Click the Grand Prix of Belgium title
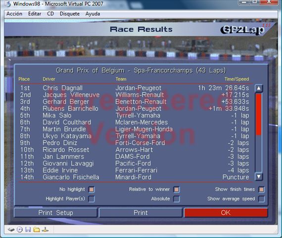Screen dimensions: 282x238 141,70
